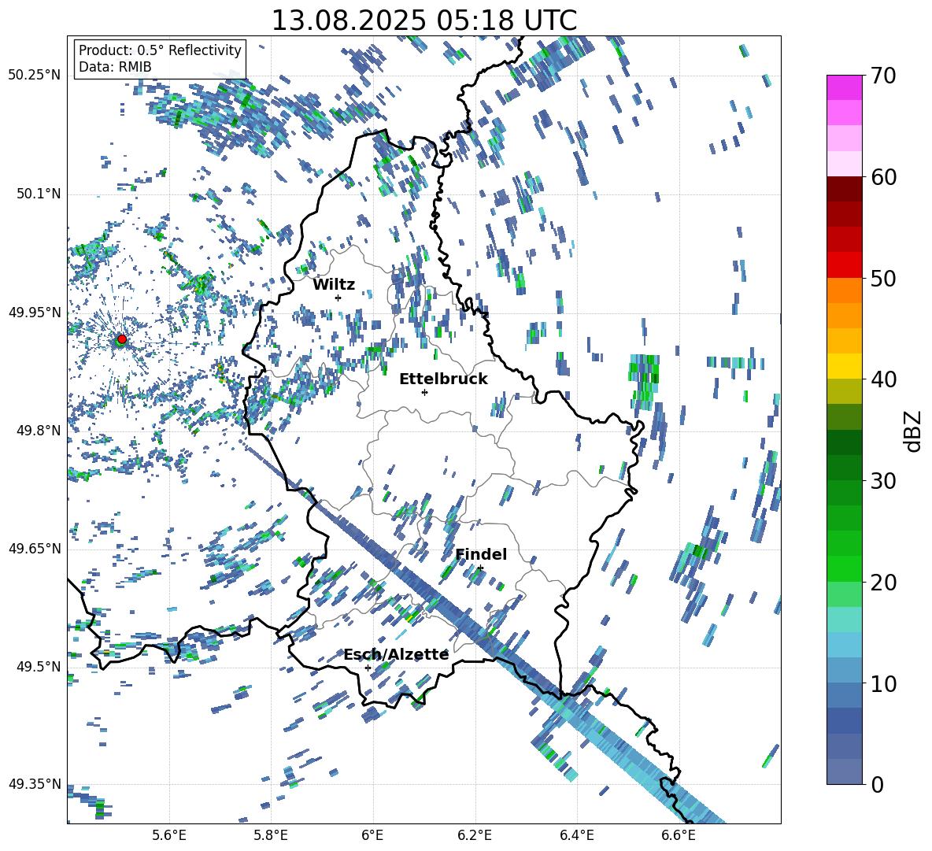The image size is (932, 851).
Task: Click the Findel city label
Action: [x=481, y=554]
